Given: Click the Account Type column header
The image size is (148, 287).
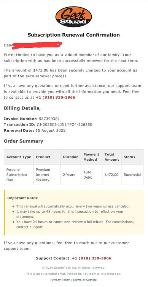Looking at the screenshot, I should (x=19, y=157).
